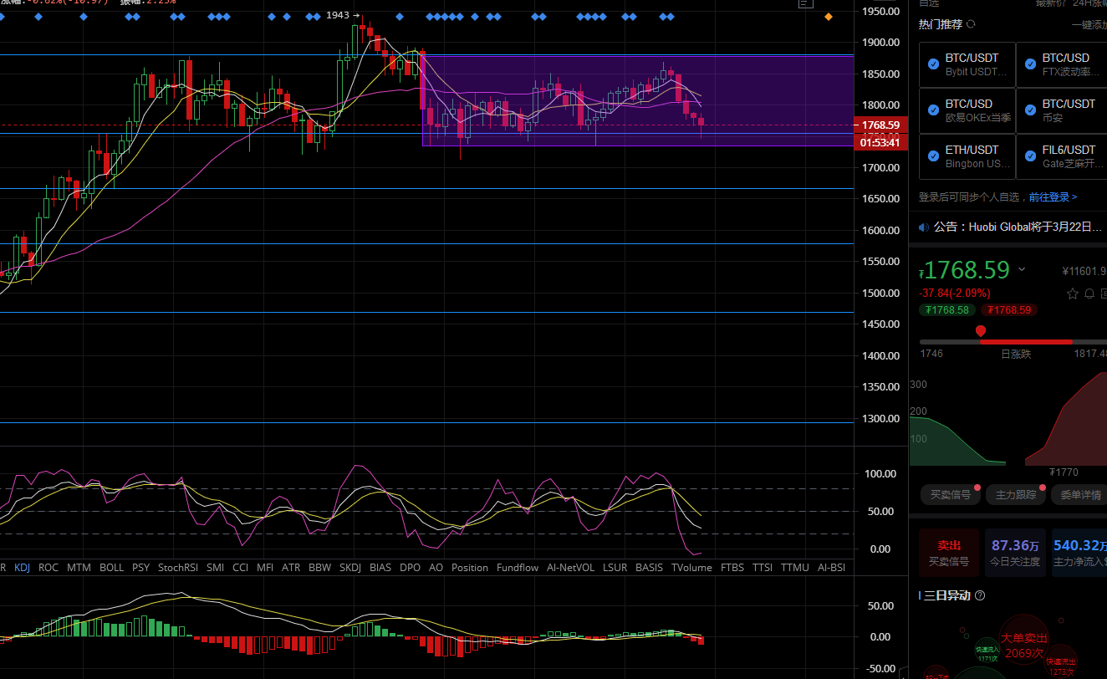The width and height of the screenshot is (1107, 679).
Task: Click the red marker pin on the 日涨跌 bar
Action: tap(981, 331)
